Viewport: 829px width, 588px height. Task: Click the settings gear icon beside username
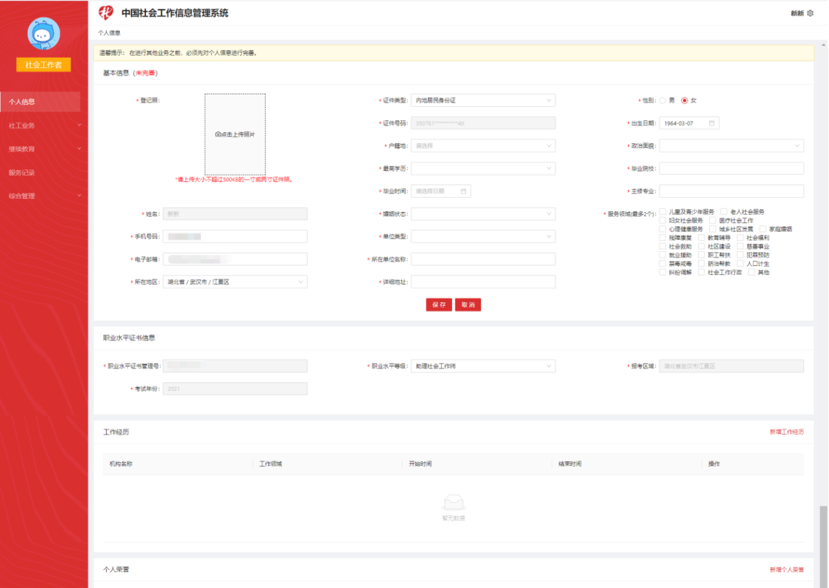click(810, 13)
